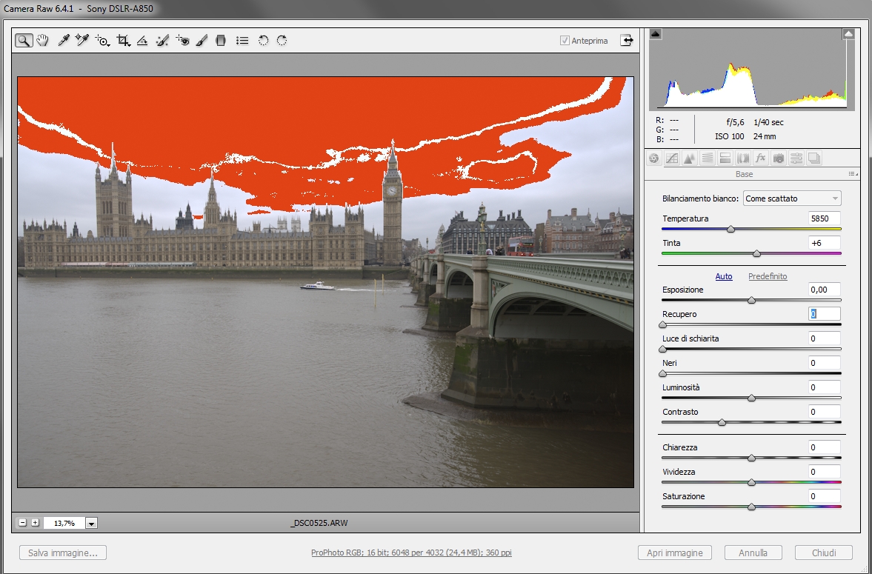The height and width of the screenshot is (574, 872).
Task: Switch to the Snapshots panel tab
Action: click(x=814, y=158)
